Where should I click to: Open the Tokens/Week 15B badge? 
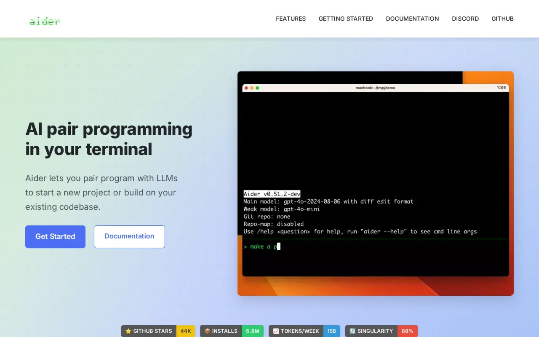[304, 331]
